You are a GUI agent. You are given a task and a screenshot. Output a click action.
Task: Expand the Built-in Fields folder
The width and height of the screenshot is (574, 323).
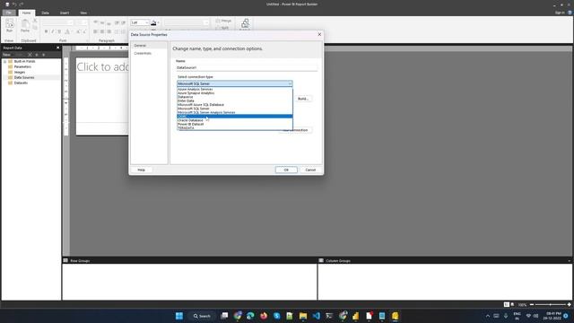pos(4,62)
